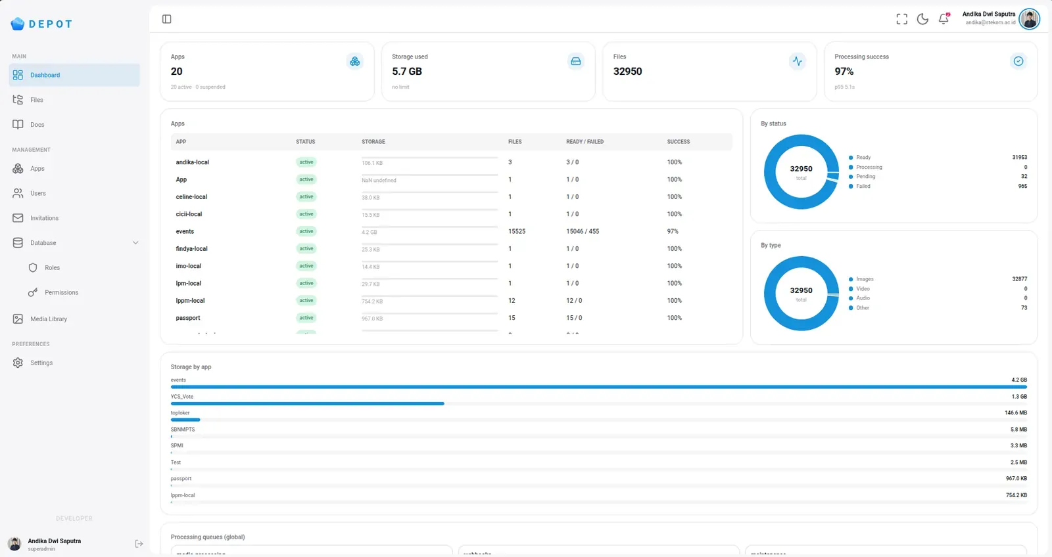Viewport: 1052px width, 557px height.
Task: Click the Apps card cluster icon
Action: click(355, 61)
